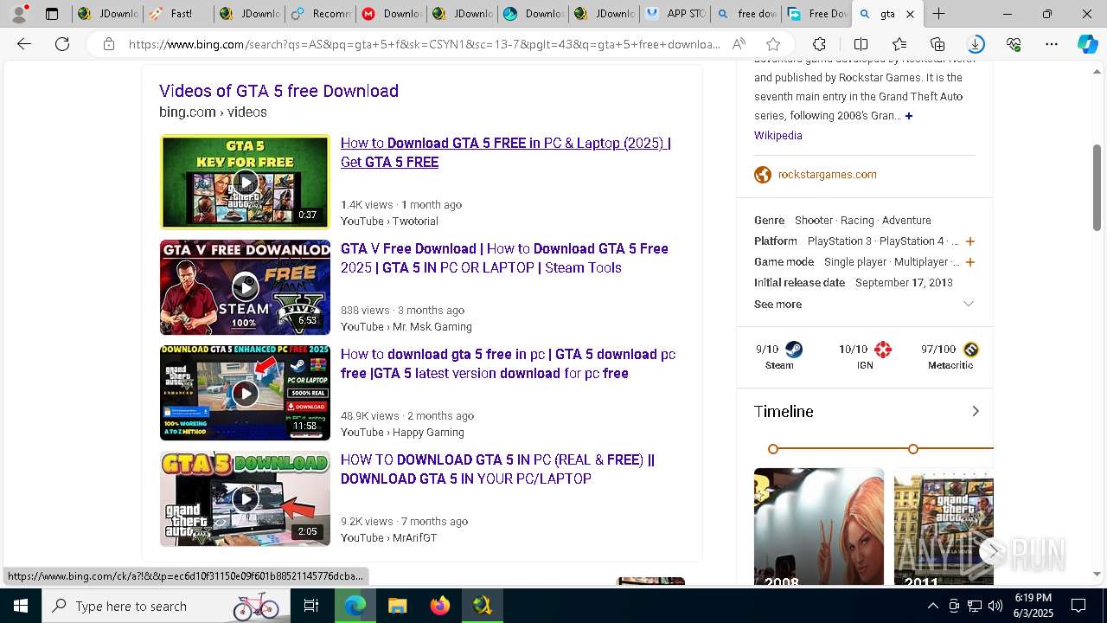Open GTA V Free Download Steam Tools link
Screen dimensions: 1107x623
[504, 258]
